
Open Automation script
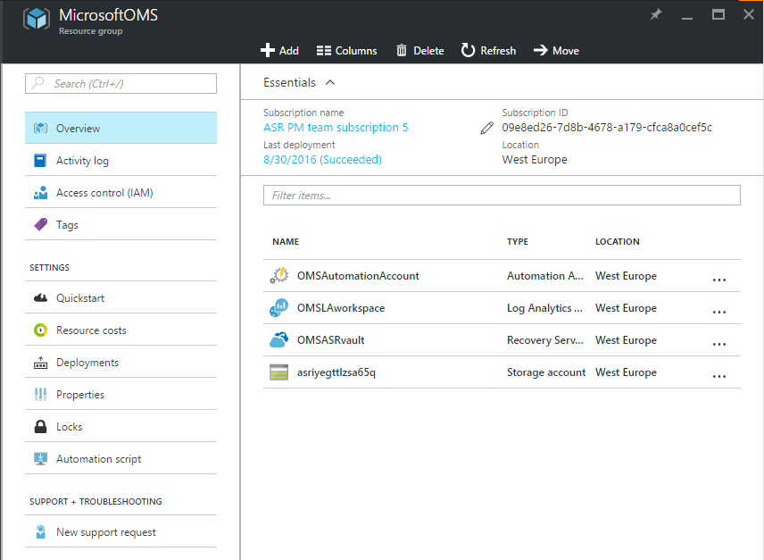coord(120,458)
